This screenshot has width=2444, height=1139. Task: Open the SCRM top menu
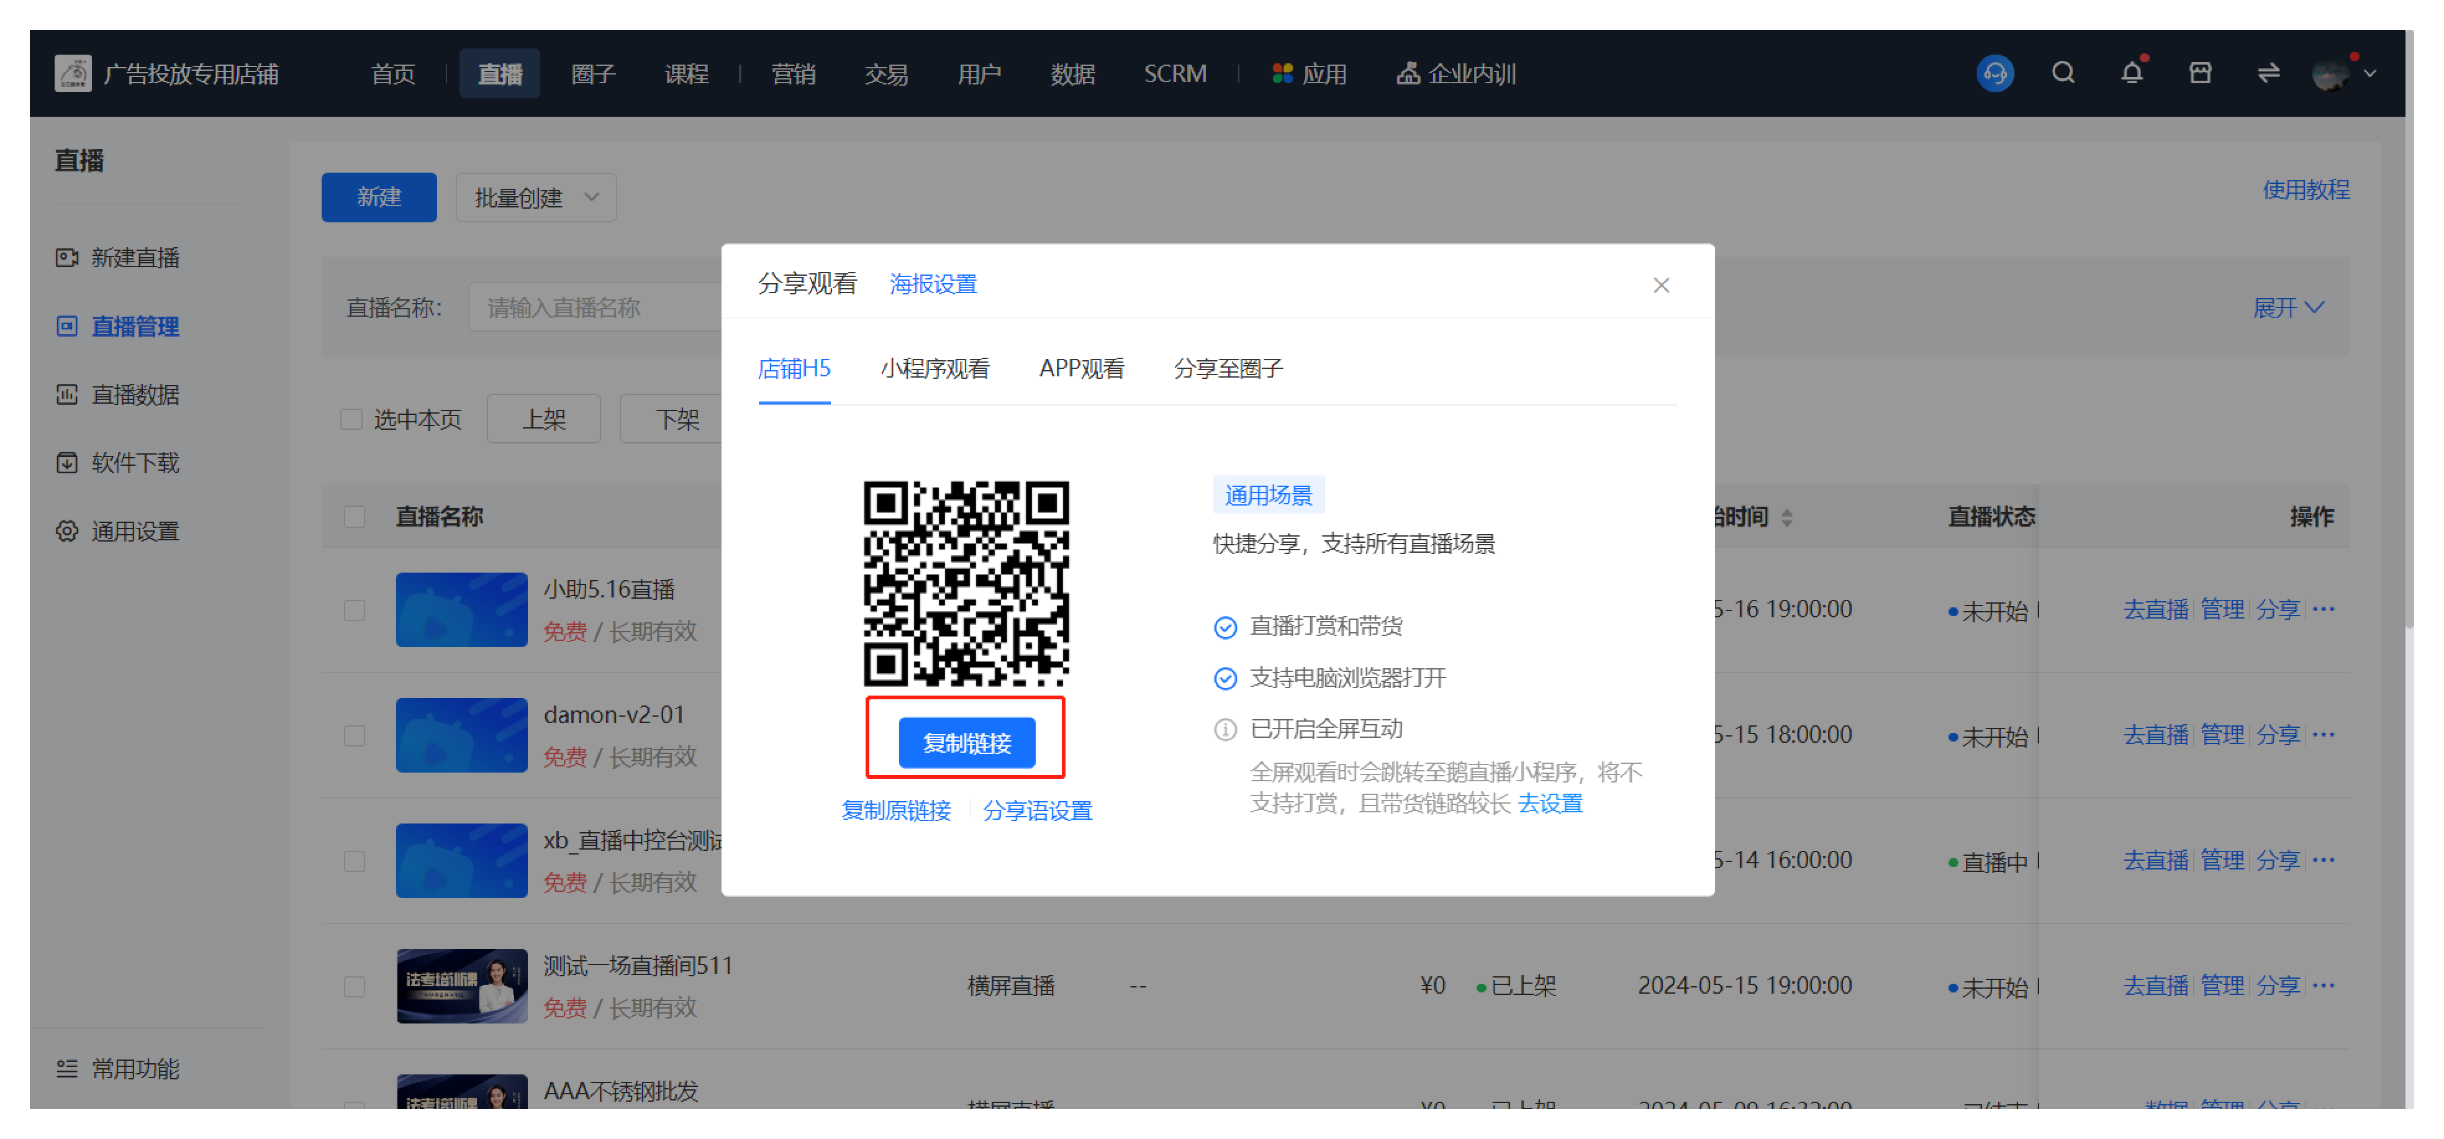click(x=1175, y=73)
